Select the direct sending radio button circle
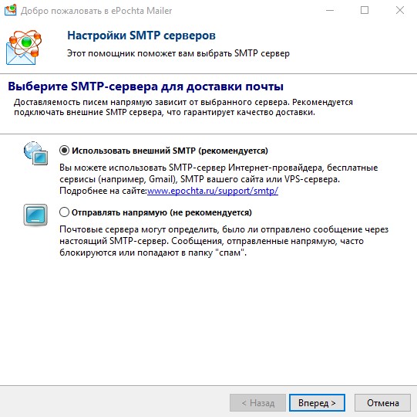Screen dimensions: 417x417 64,212
